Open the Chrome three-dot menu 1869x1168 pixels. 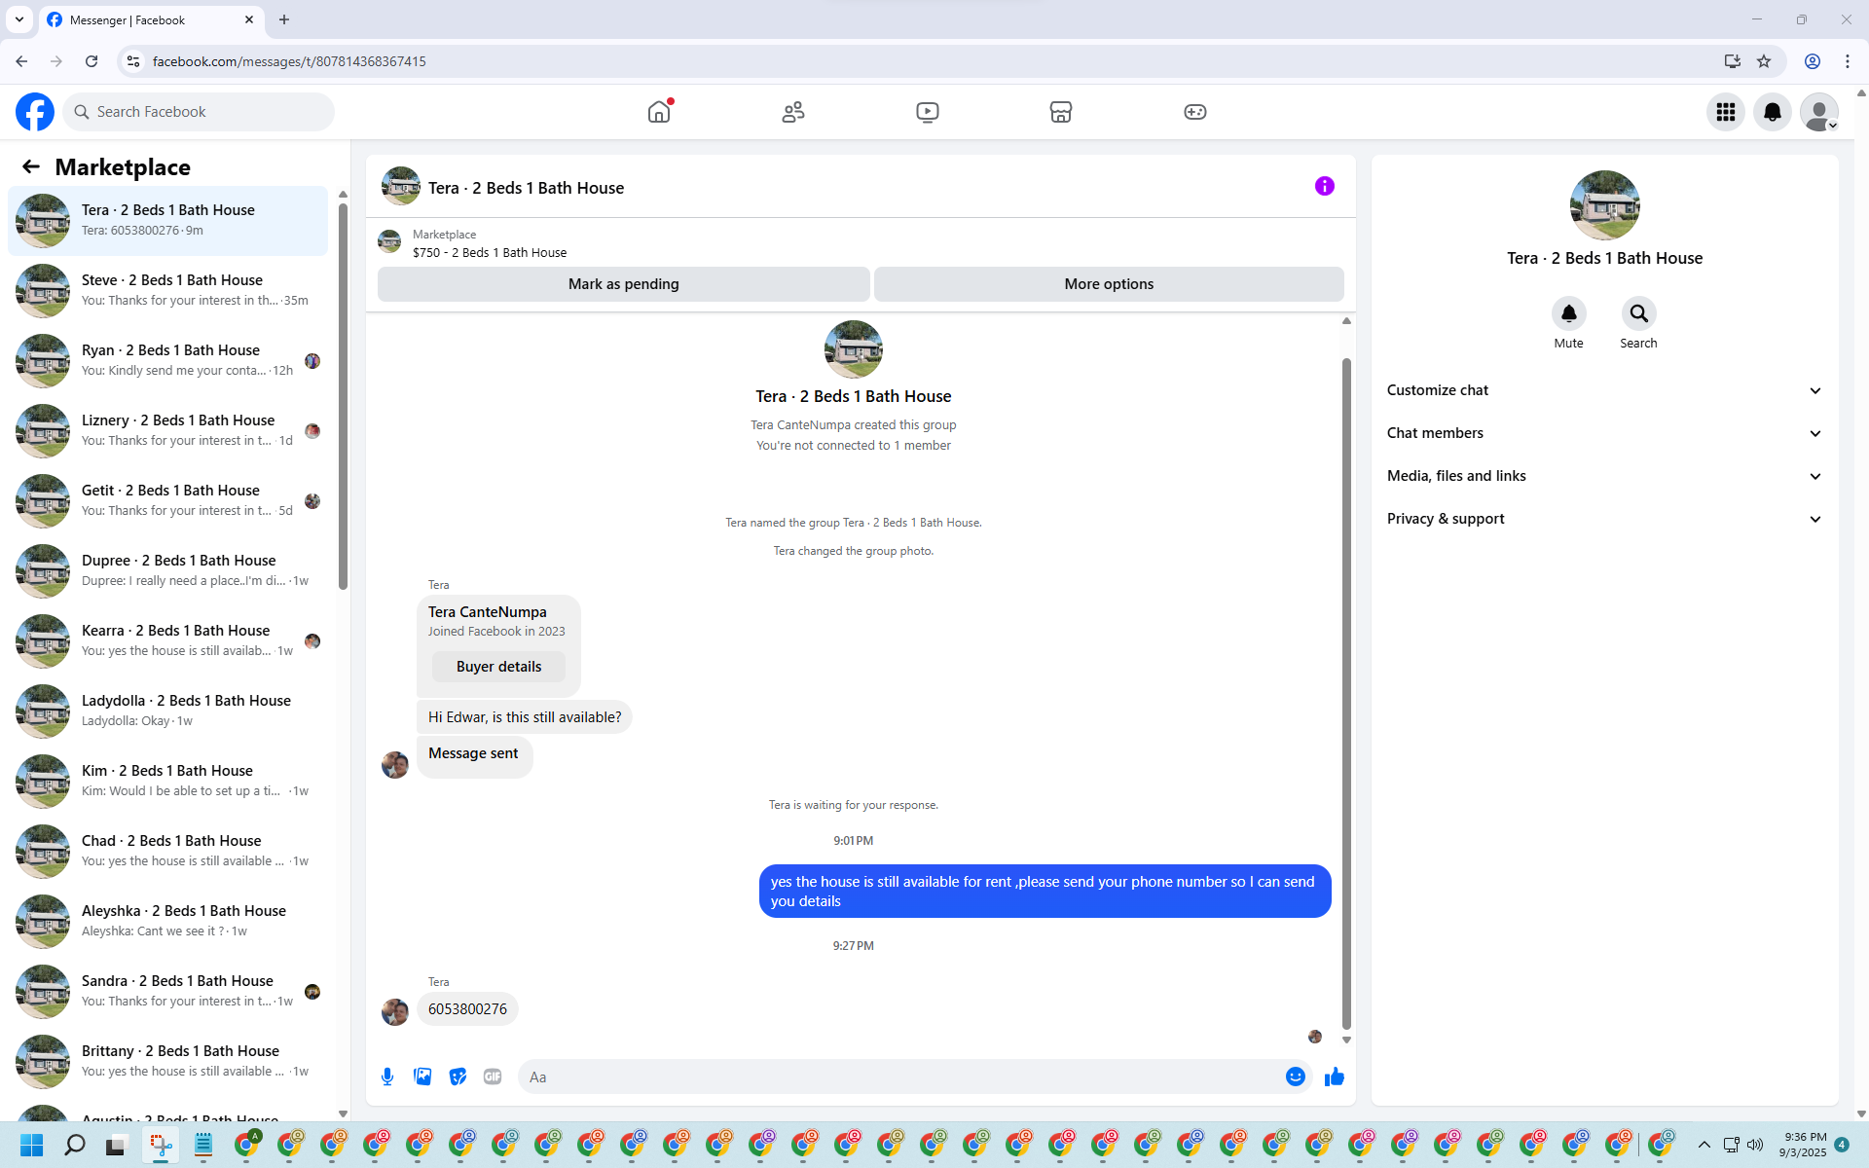coord(1848,61)
